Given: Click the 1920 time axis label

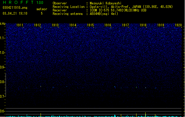Looking at the screenshot, I should point(178,25).
